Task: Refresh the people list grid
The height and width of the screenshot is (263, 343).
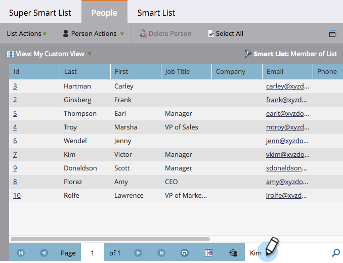Action: tap(185, 253)
